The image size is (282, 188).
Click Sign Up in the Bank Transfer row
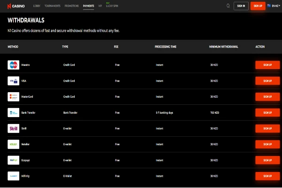[267, 113]
